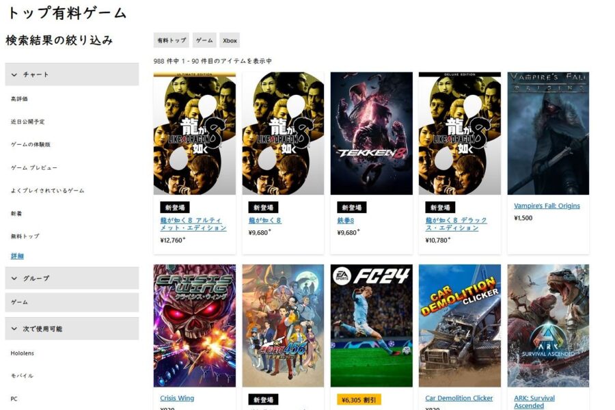
Task: Collapse the 次で使用可能 filter section
Action: pos(72,329)
